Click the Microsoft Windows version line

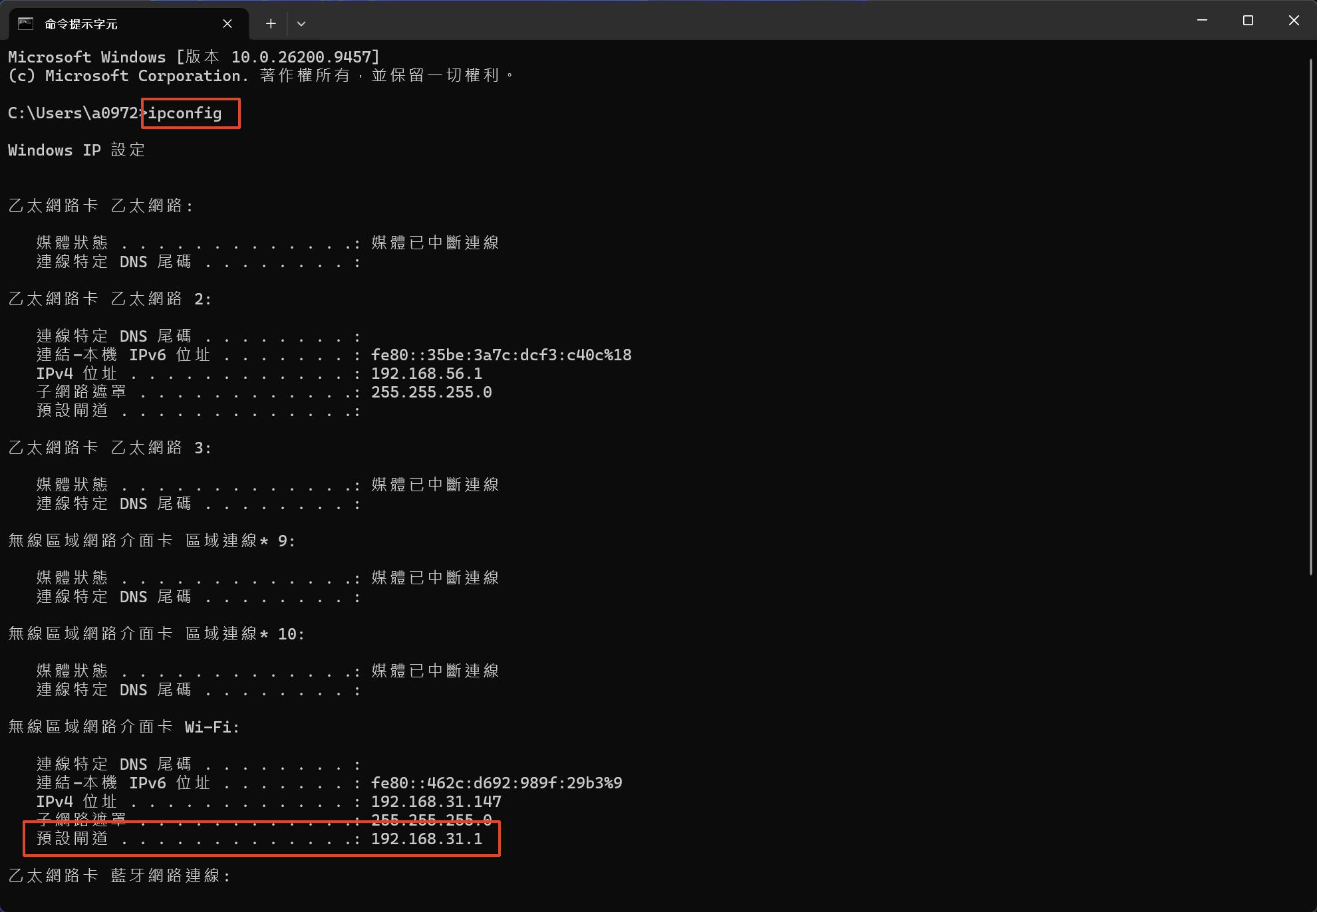(194, 57)
